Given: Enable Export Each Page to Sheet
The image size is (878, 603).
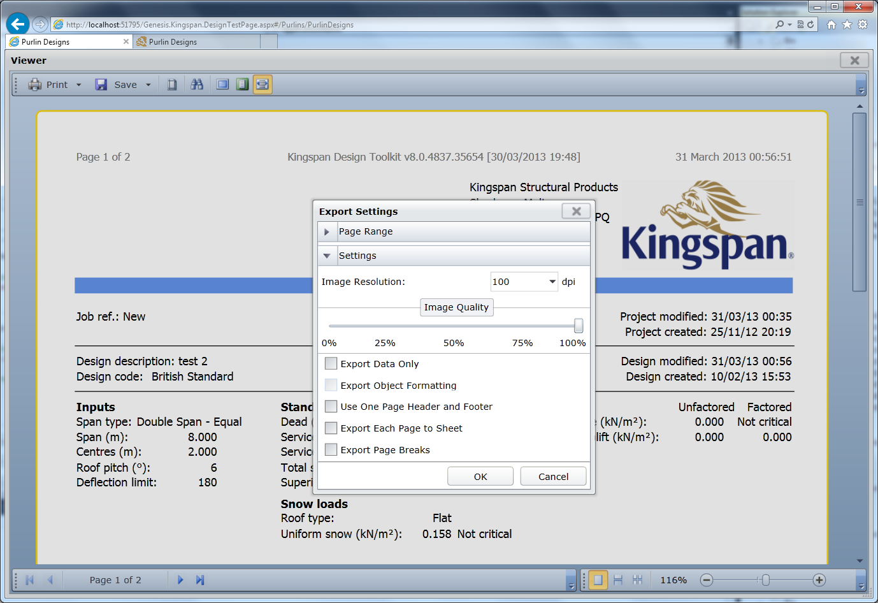Looking at the screenshot, I should 331,428.
